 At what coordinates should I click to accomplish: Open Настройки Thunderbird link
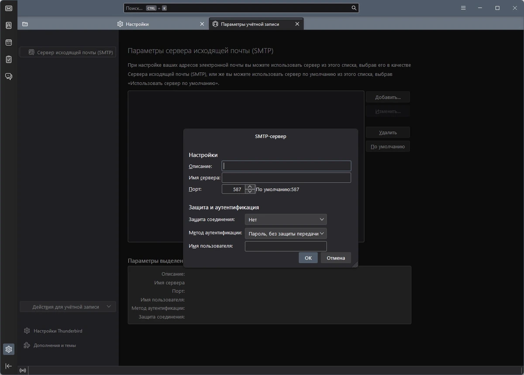pos(58,331)
